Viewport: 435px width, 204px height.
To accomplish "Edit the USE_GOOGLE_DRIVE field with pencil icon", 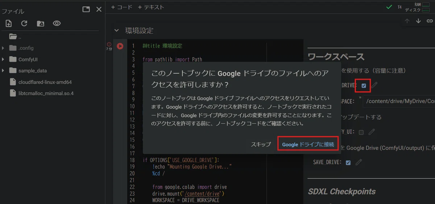I will 374,85.
